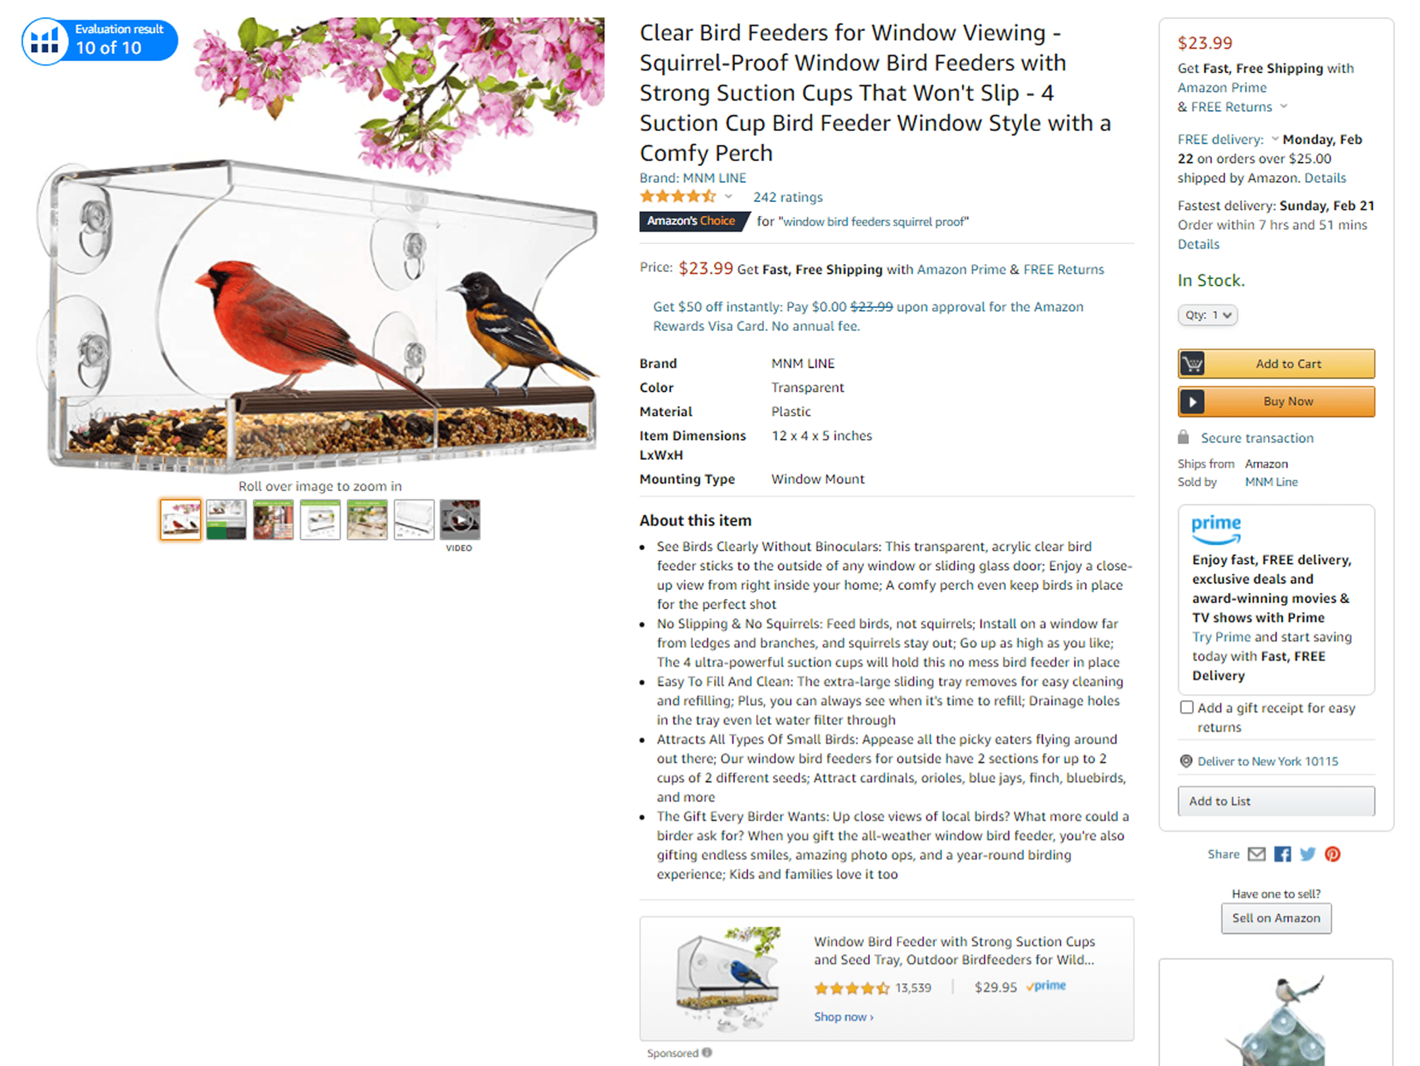Screen dimensions: 1420x1066
Task: Share the product on Pinterest
Action: click(1332, 854)
